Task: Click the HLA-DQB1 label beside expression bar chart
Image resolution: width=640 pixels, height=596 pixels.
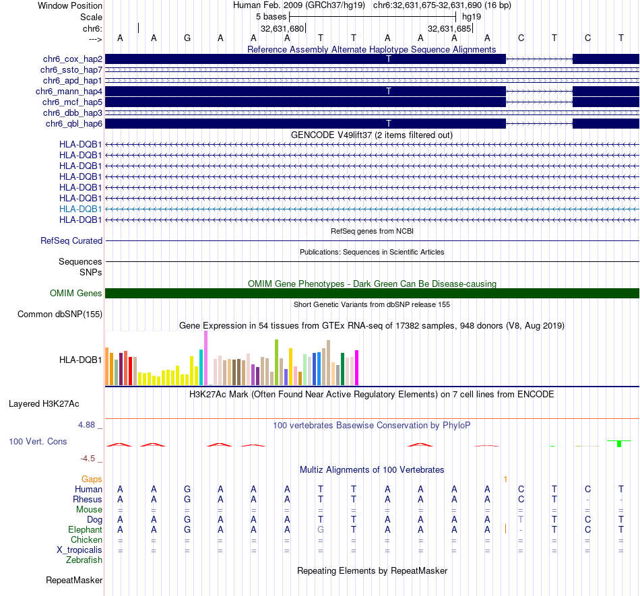Action: click(80, 360)
